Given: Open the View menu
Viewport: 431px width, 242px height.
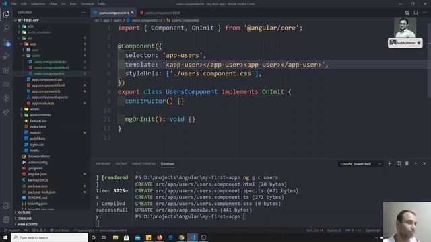Looking at the screenshot, I should 53,4.
